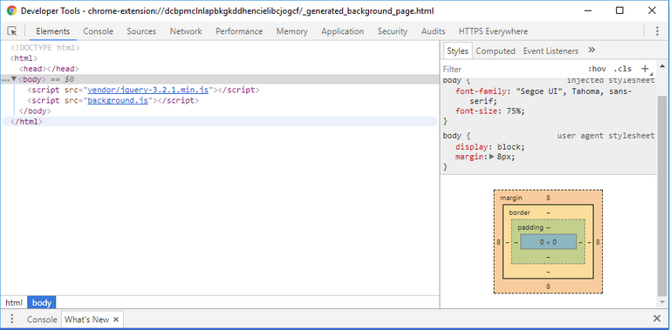Click the 0 × 0 content box
Image resolution: width=670 pixels, height=330 pixels.
(548, 242)
